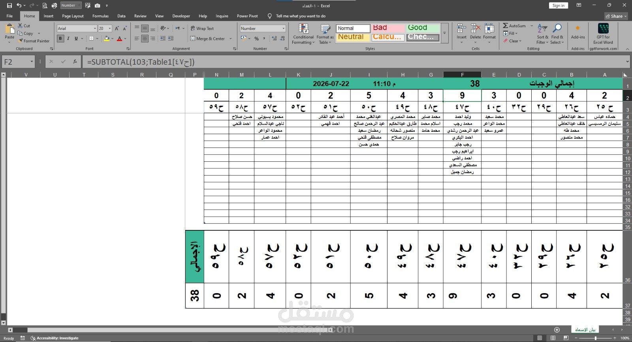Open Conditional Formatting menu
This screenshot has height=342, width=632.
click(x=303, y=34)
